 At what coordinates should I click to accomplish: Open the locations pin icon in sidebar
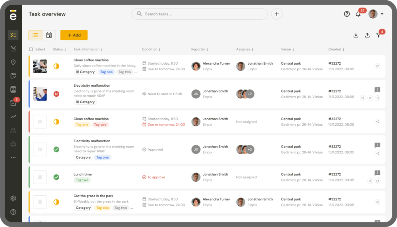coord(13,62)
